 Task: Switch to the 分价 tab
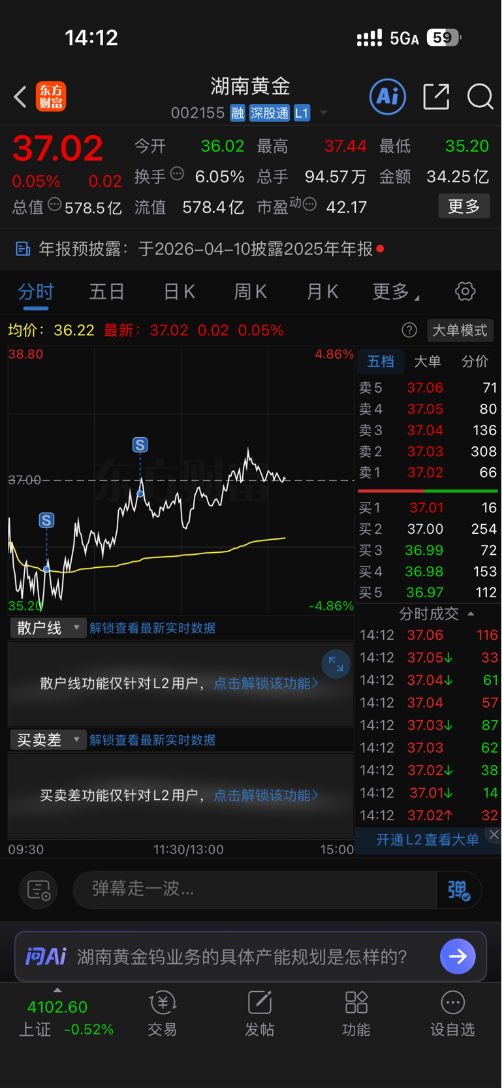[x=475, y=361]
